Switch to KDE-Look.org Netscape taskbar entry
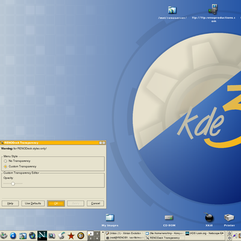Image resolution: width=241 pixels, height=241 pixels. pos(204,233)
